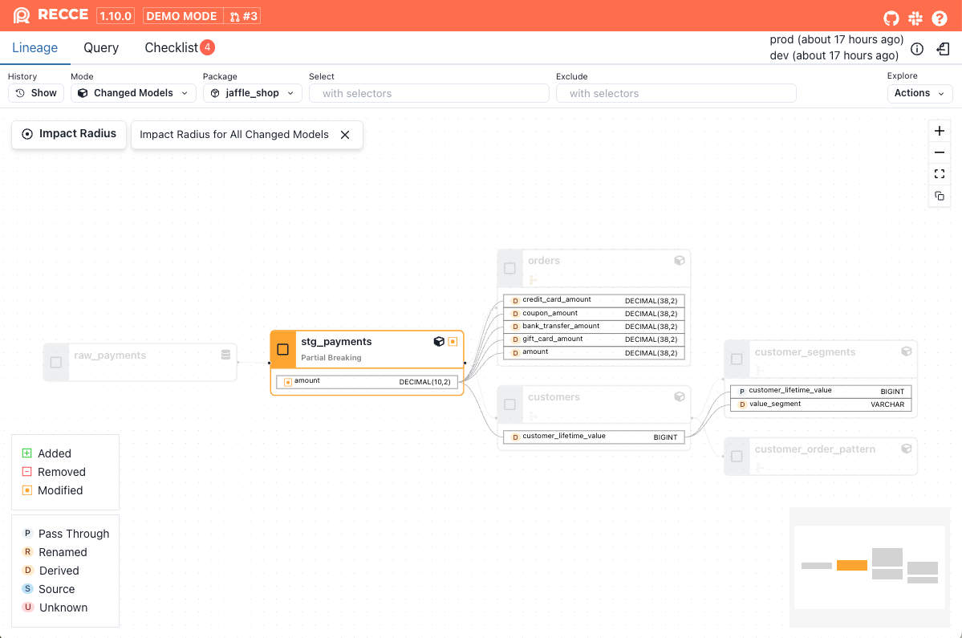The height and width of the screenshot is (638, 962).
Task: Click the environment info icon
Action: click(x=917, y=49)
